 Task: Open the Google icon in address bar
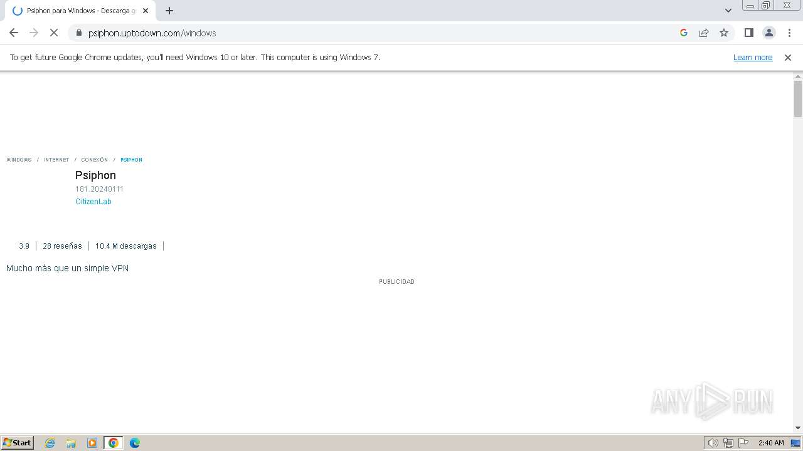pyautogui.click(x=684, y=33)
